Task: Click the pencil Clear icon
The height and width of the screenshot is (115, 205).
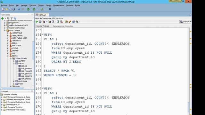Action: pyautogui.click(x=70, y=22)
